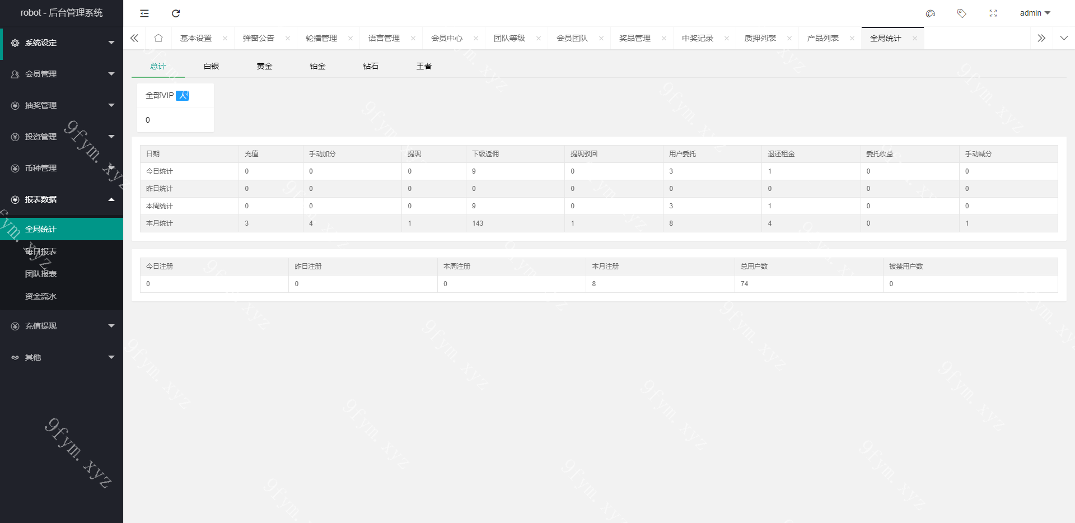The image size is (1075, 523).
Task: Close the 语言管理 tab
Action: (x=413, y=38)
